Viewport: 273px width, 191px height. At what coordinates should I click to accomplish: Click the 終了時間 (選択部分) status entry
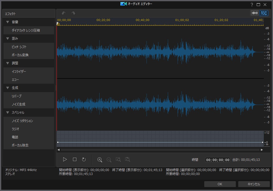(x=244, y=170)
